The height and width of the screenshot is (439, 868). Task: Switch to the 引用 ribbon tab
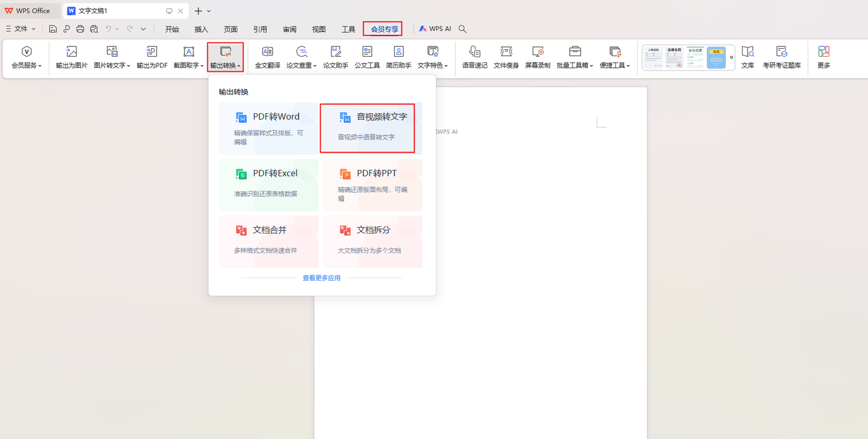pos(260,29)
